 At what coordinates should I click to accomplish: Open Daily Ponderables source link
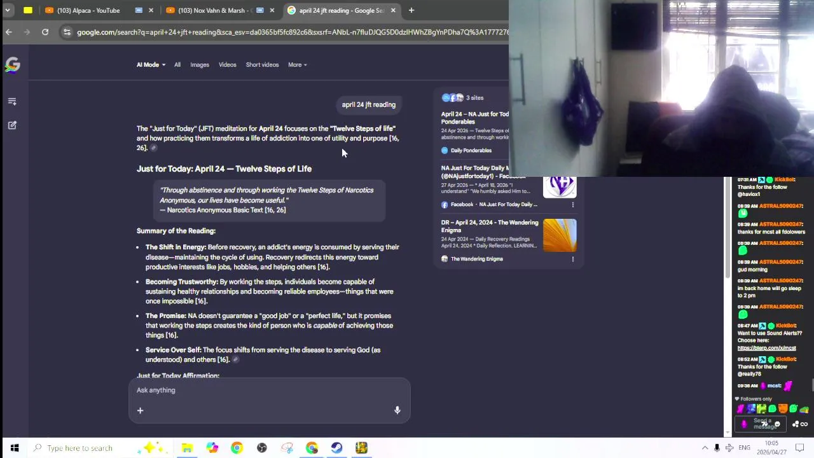466,151
